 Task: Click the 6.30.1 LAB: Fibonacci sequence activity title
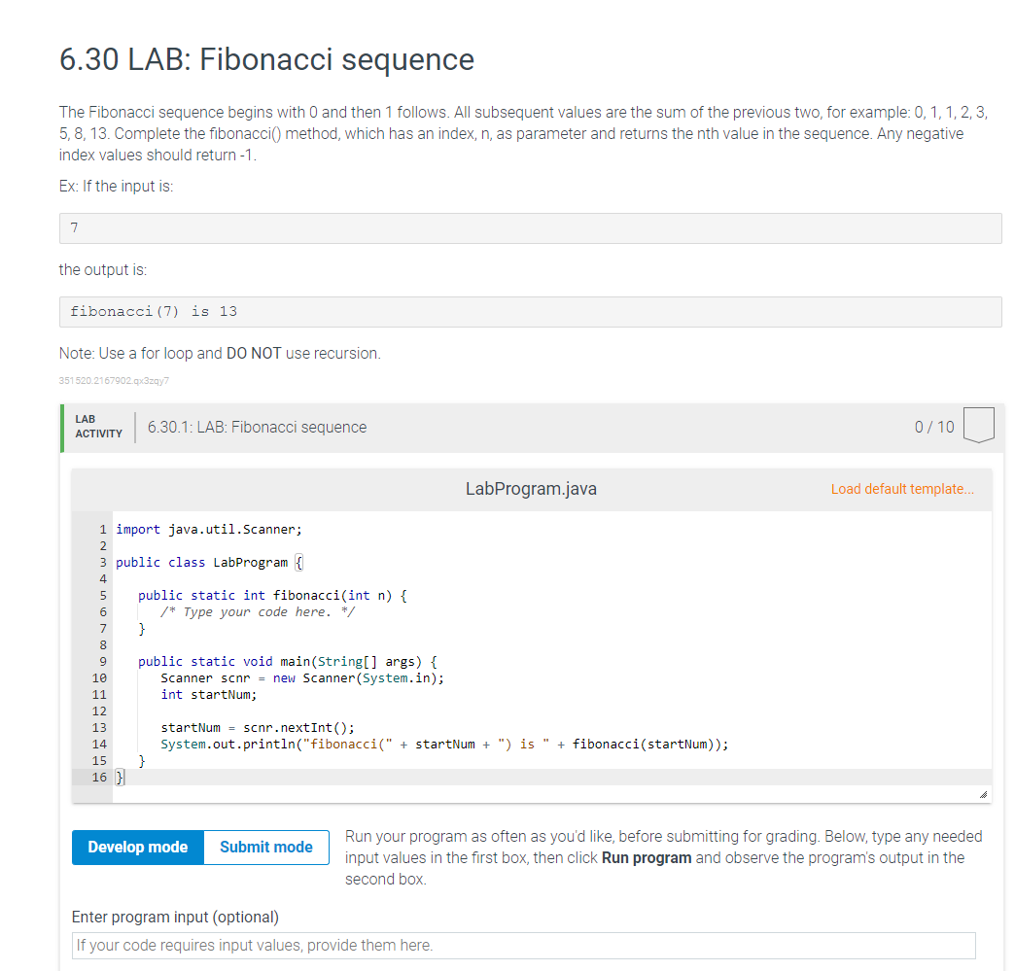(x=257, y=427)
